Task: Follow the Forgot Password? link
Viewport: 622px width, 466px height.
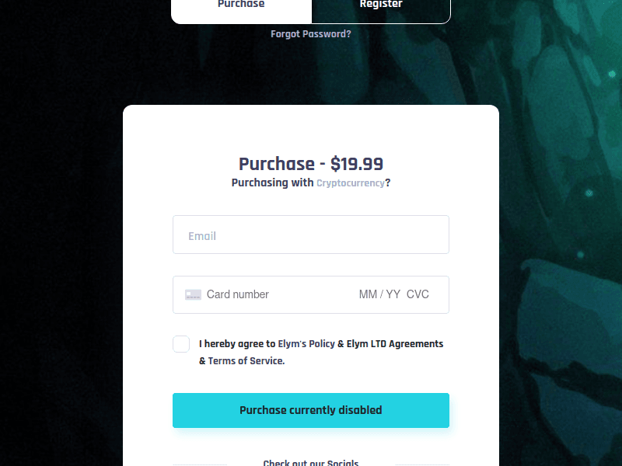Action: 311,34
